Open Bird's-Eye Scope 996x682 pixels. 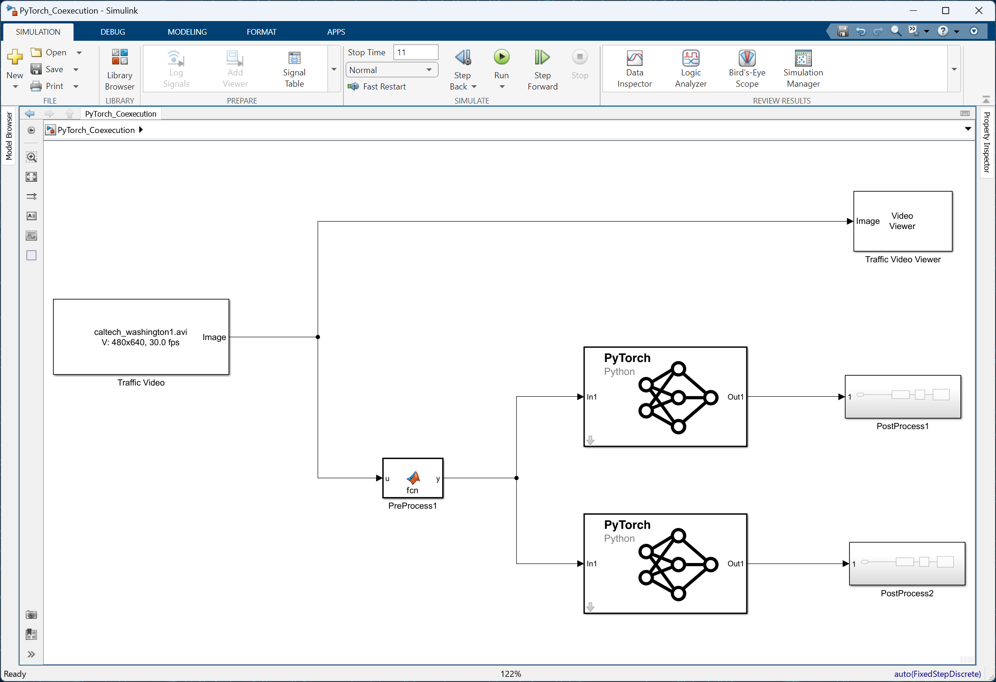coord(747,69)
